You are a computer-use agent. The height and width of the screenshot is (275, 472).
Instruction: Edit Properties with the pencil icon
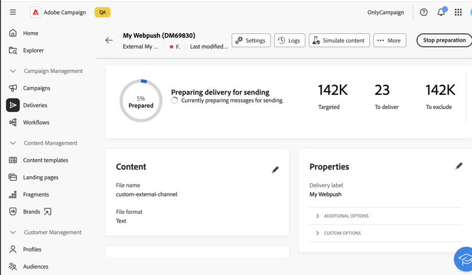459,166
